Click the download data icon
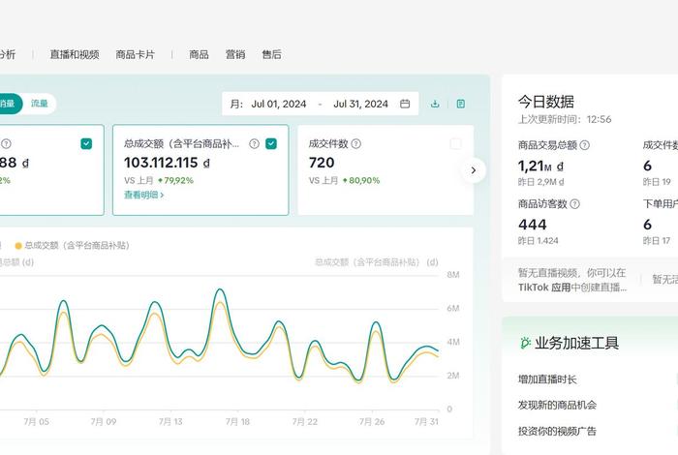The height and width of the screenshot is (455, 678). click(435, 104)
